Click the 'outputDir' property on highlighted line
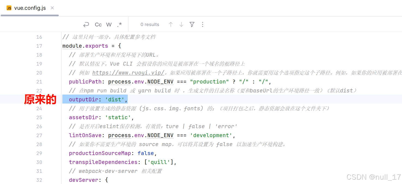The height and width of the screenshot is (184, 402). (84, 99)
